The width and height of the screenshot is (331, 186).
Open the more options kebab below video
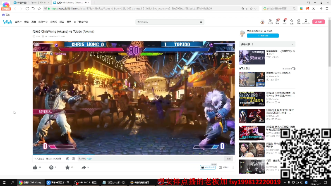[233, 167]
